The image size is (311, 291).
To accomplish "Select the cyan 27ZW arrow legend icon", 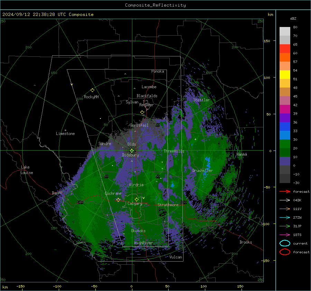I will click(x=285, y=218).
